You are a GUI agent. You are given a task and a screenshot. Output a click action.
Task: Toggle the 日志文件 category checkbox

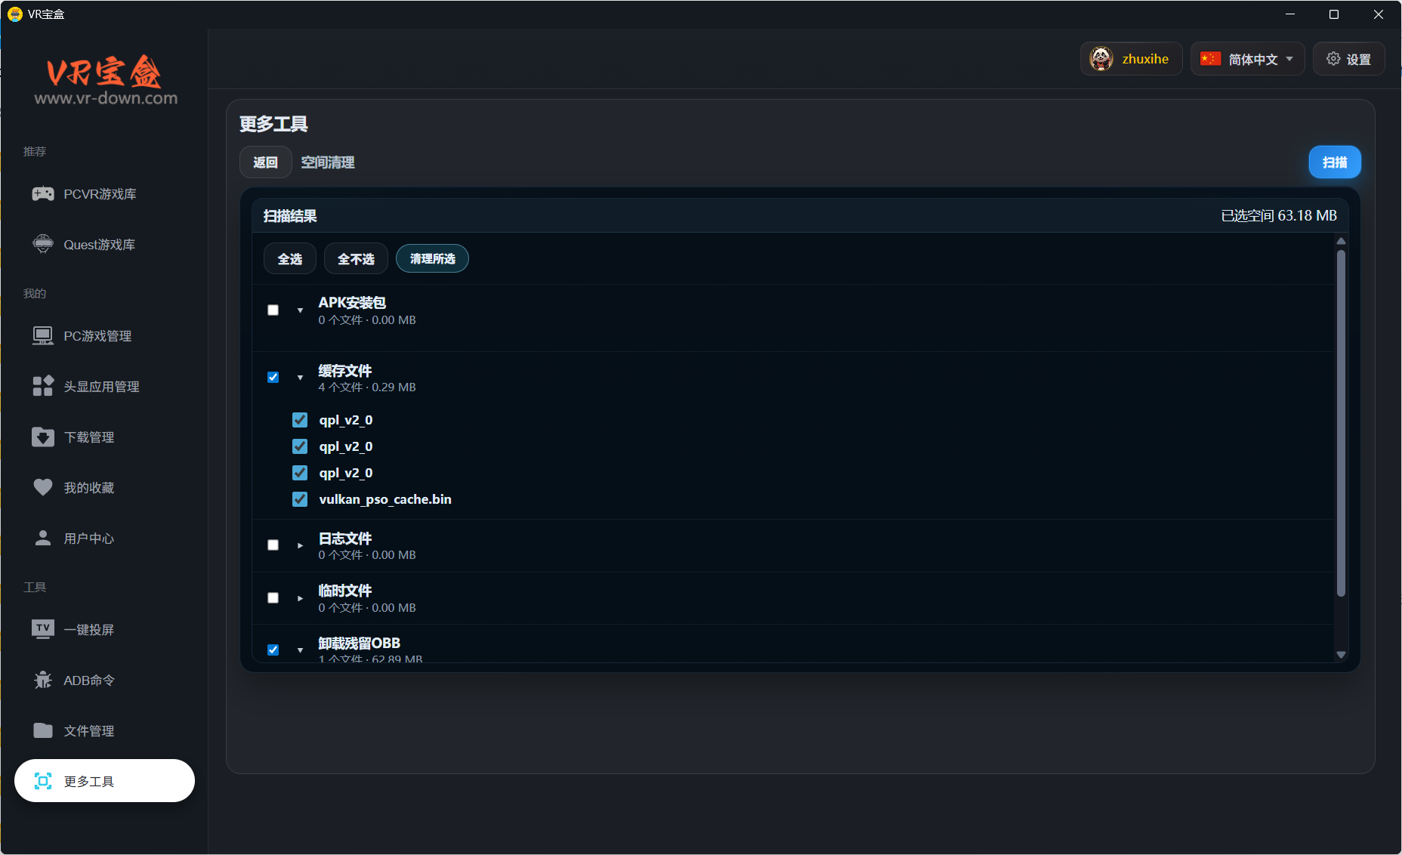273,545
